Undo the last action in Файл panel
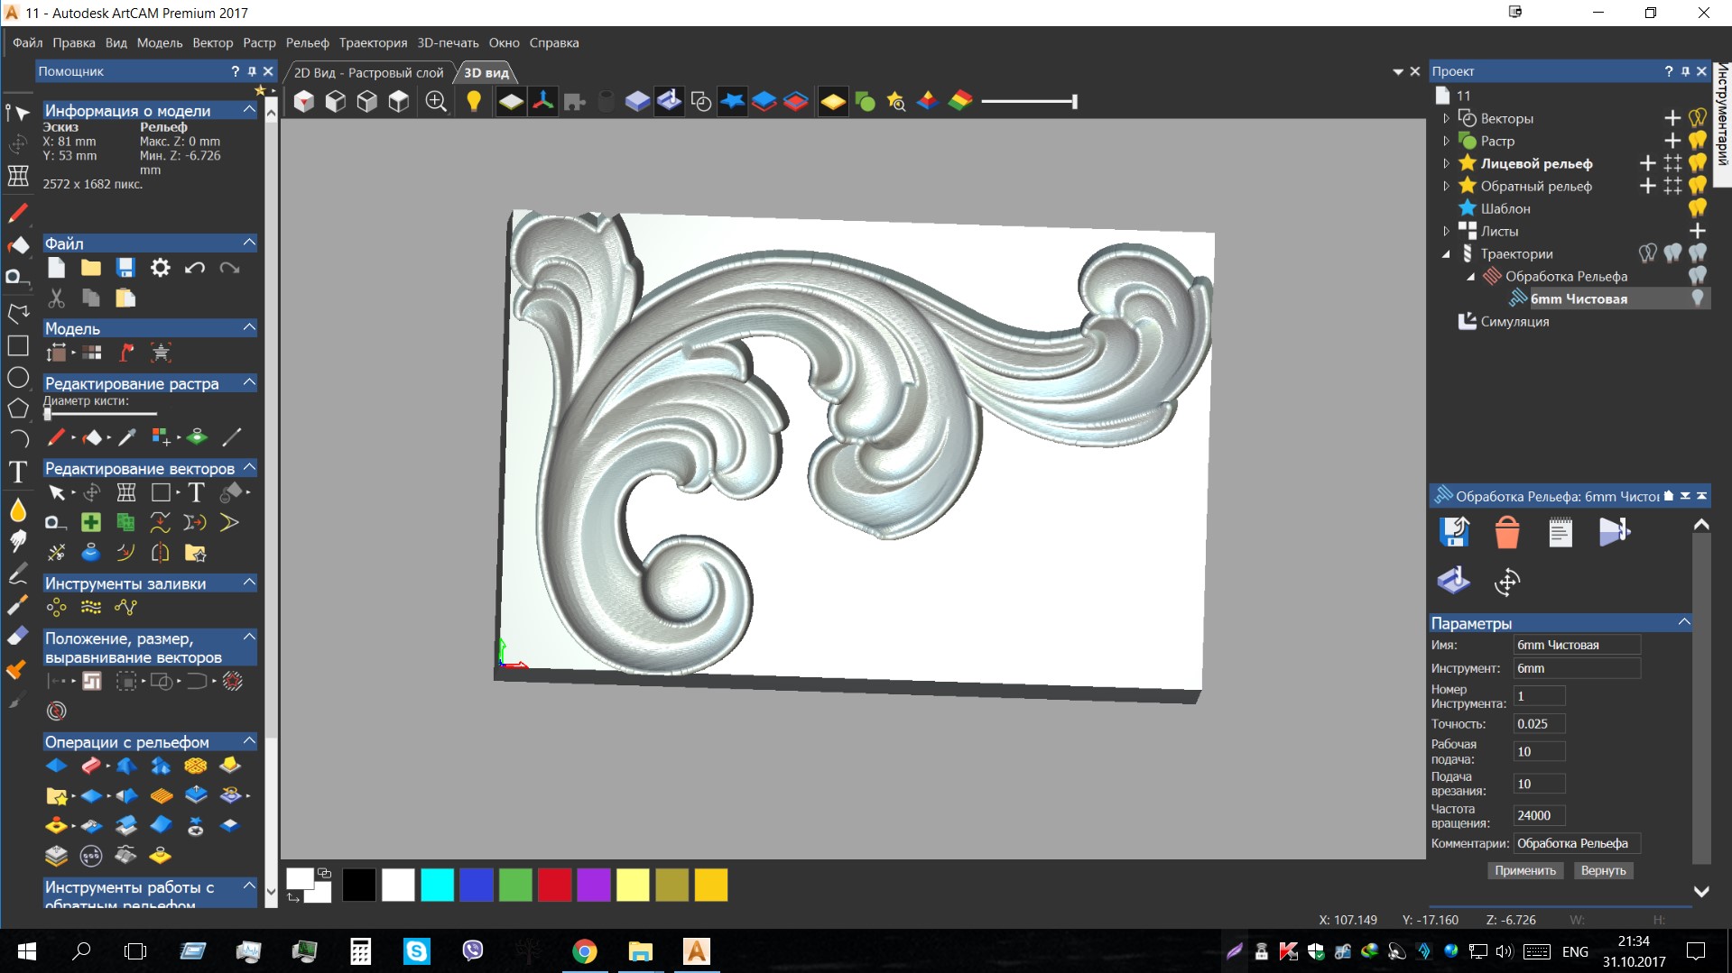 [x=195, y=268]
